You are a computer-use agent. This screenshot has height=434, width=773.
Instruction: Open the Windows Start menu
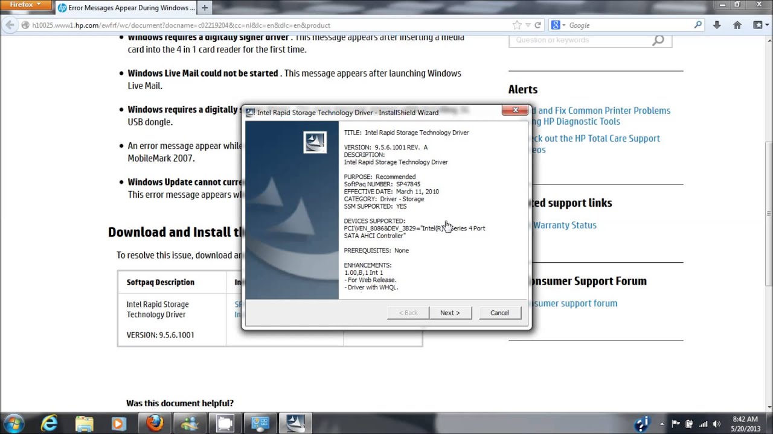pyautogui.click(x=13, y=423)
